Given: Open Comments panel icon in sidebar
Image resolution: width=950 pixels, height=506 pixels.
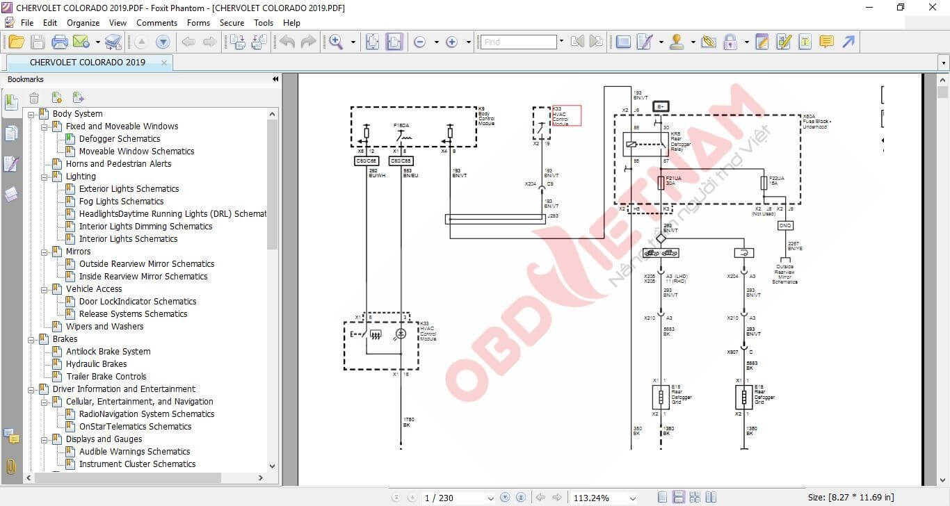Looking at the screenshot, I should [11, 436].
